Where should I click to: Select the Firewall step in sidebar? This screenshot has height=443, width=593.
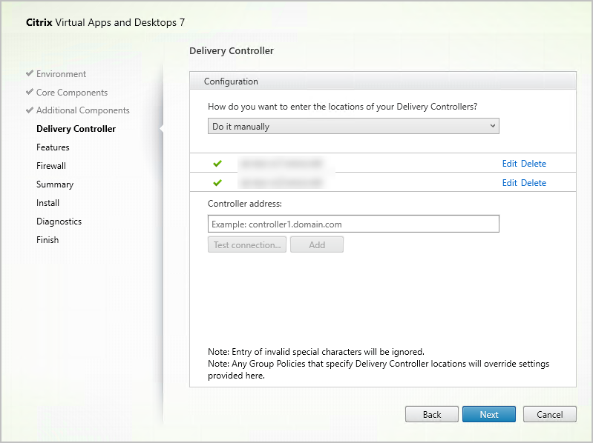51,166
